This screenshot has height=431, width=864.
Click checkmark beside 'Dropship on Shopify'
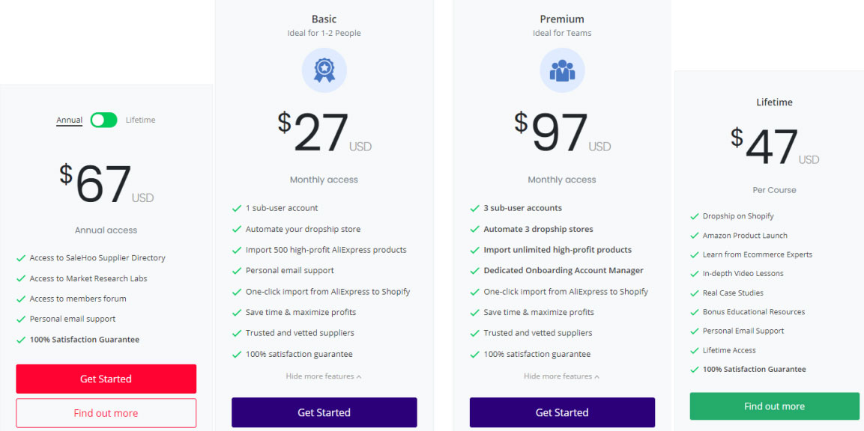click(694, 216)
